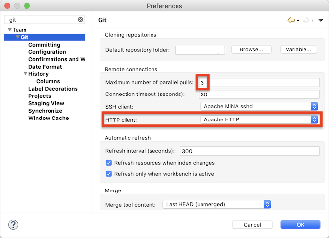The width and height of the screenshot is (329, 238).
Task: Select Staging View preferences
Action: (x=47, y=103)
